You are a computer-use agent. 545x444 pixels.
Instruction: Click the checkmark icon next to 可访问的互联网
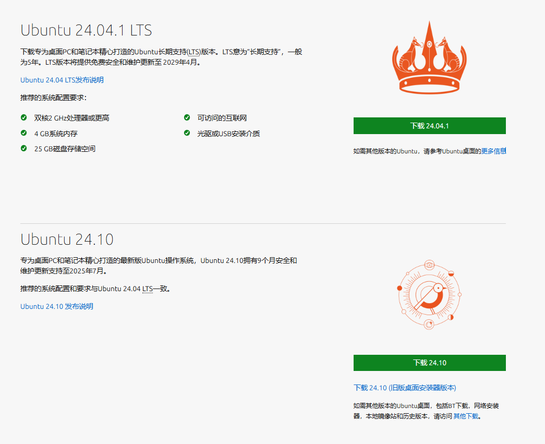pyautogui.click(x=186, y=117)
